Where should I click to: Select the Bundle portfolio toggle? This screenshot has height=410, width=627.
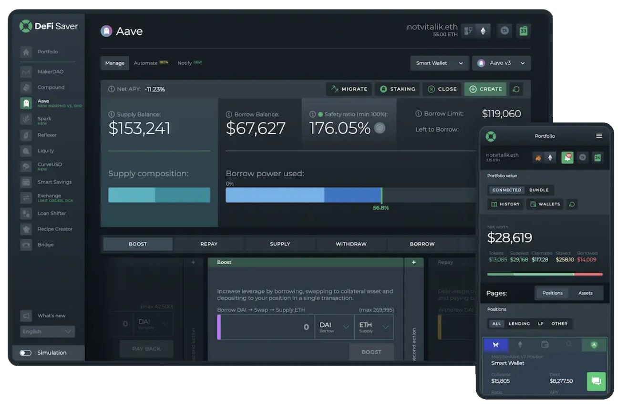tap(539, 190)
